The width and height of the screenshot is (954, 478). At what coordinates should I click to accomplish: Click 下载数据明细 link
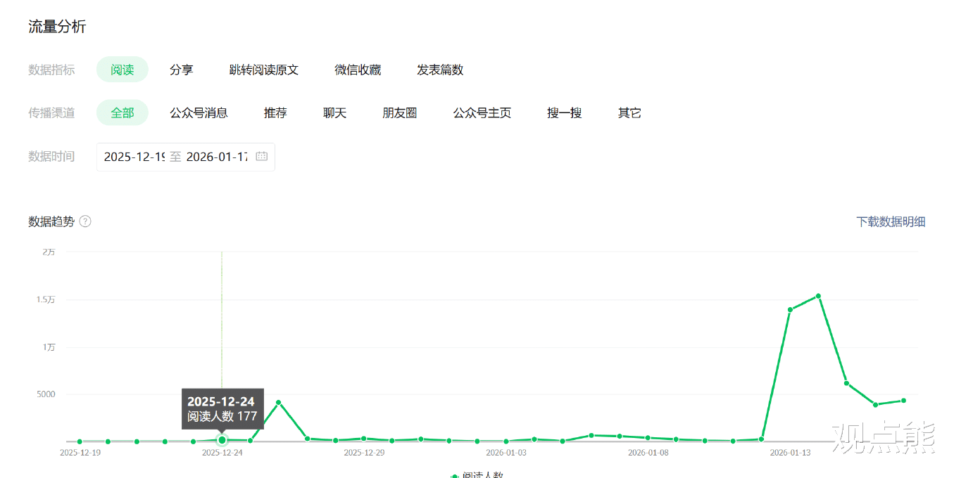[x=891, y=221]
